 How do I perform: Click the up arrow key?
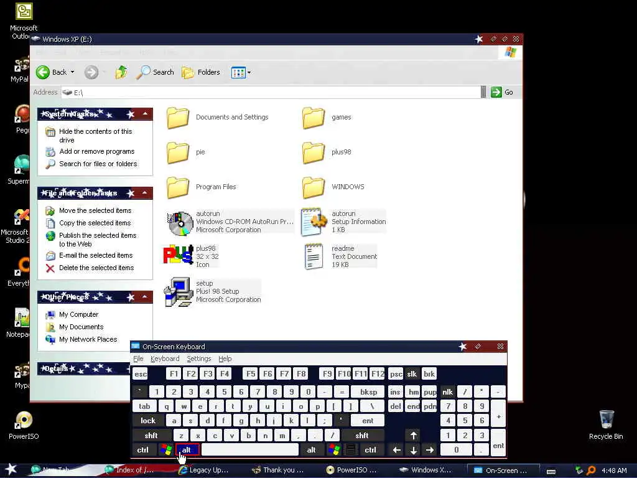pos(413,436)
